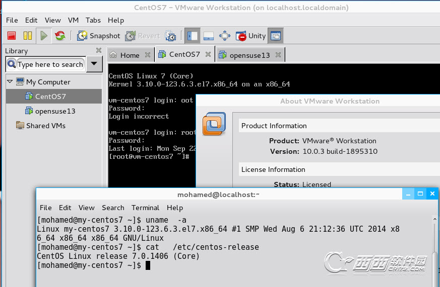Open the Snapshot Manager icon
Viewport: 440px width, 287px height.
click(x=171, y=36)
